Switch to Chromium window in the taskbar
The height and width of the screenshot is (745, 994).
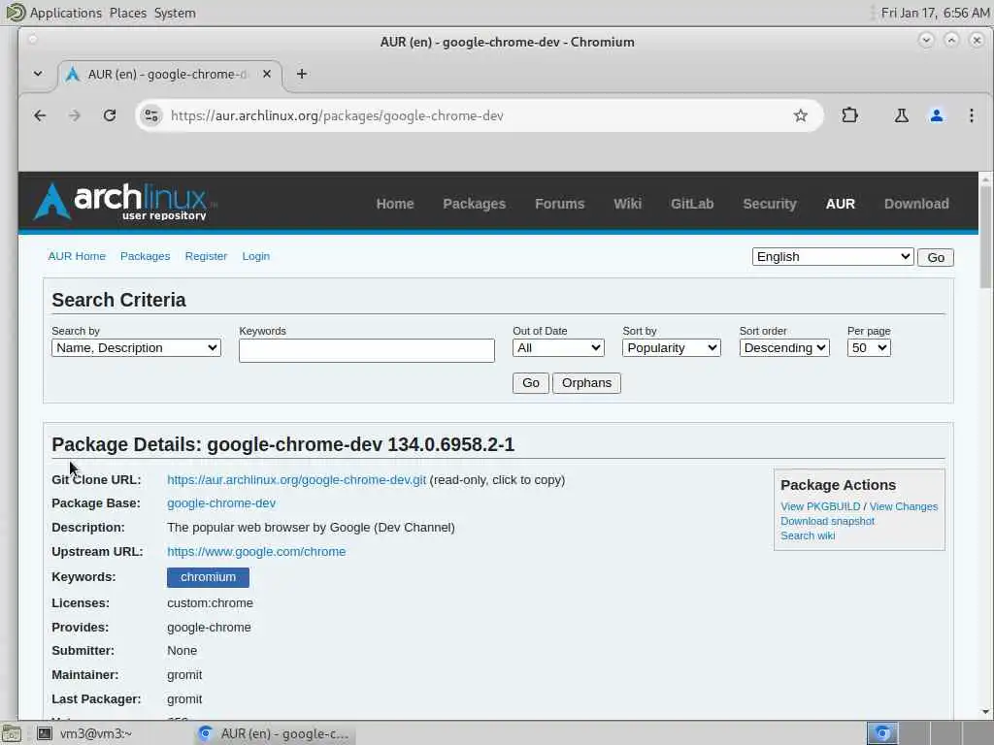click(275, 733)
